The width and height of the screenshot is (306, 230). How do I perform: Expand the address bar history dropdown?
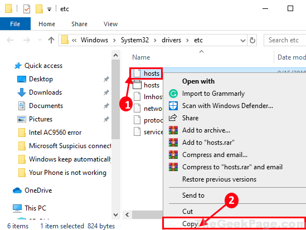tap(243, 41)
